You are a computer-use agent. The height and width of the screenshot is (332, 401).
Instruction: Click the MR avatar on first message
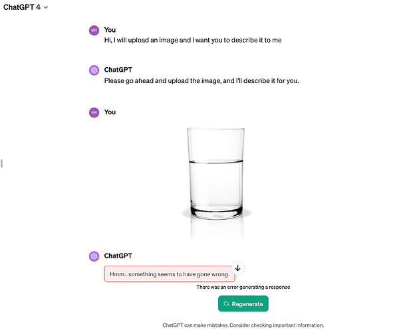tap(94, 30)
